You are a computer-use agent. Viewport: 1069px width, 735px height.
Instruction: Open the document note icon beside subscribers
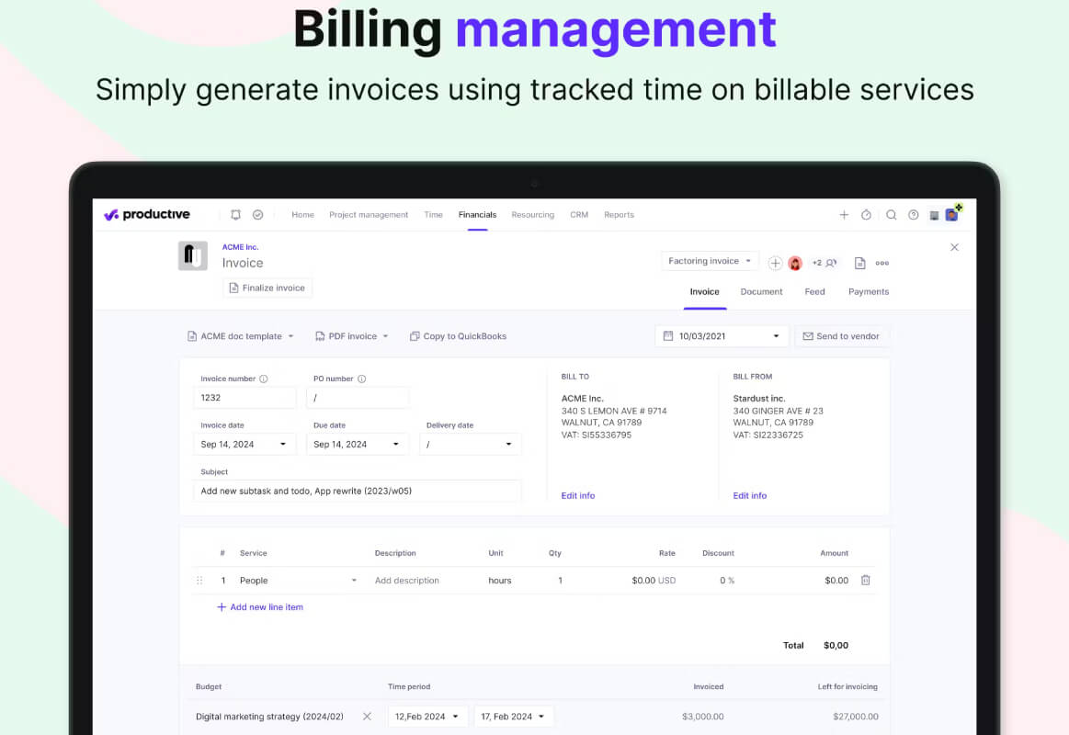tap(859, 263)
